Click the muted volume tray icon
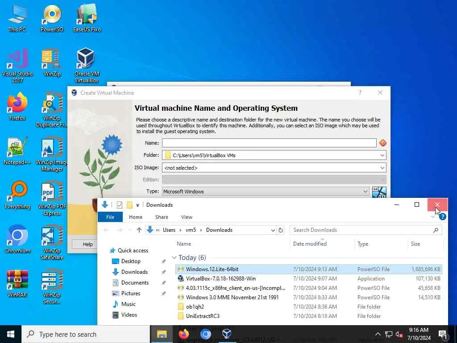Viewport: 457px width, 343px height. (x=399, y=335)
